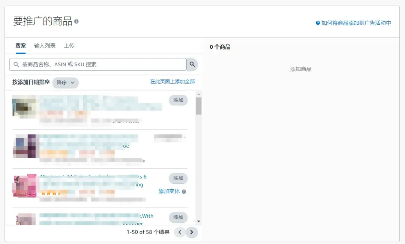Focus the product name, ASIN or SKU search field
The height and width of the screenshot is (244, 405).
click(x=98, y=64)
